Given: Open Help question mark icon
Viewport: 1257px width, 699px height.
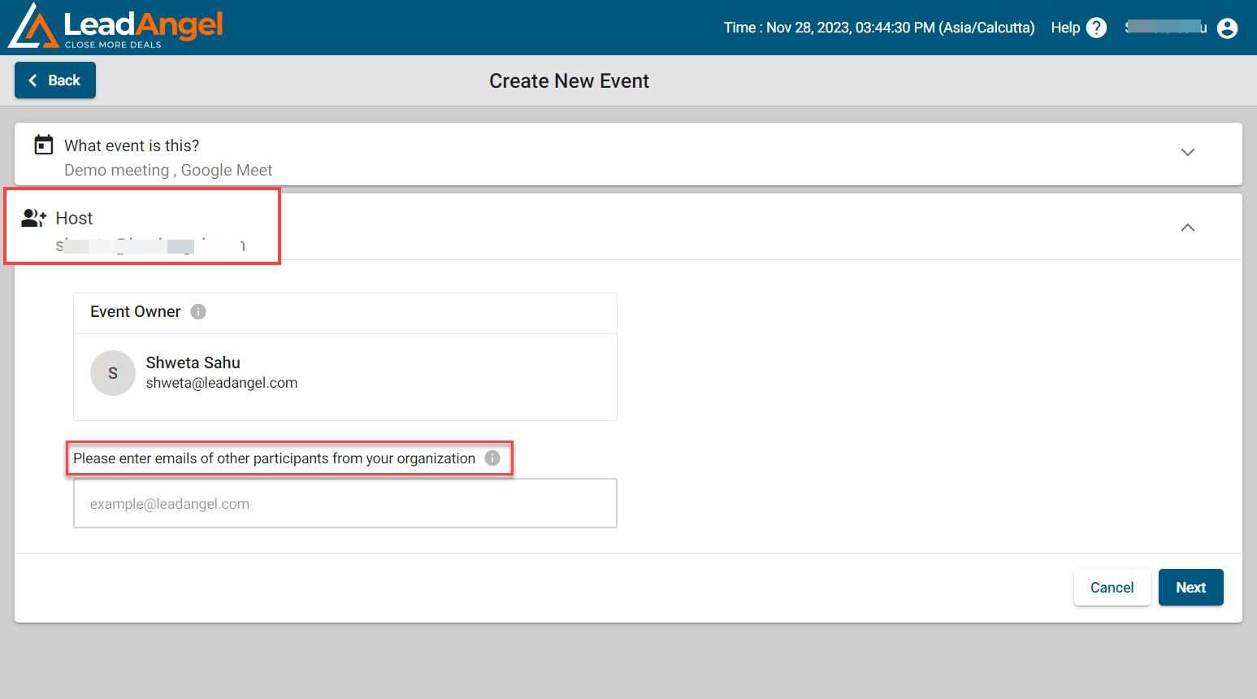Looking at the screenshot, I should pyautogui.click(x=1096, y=28).
